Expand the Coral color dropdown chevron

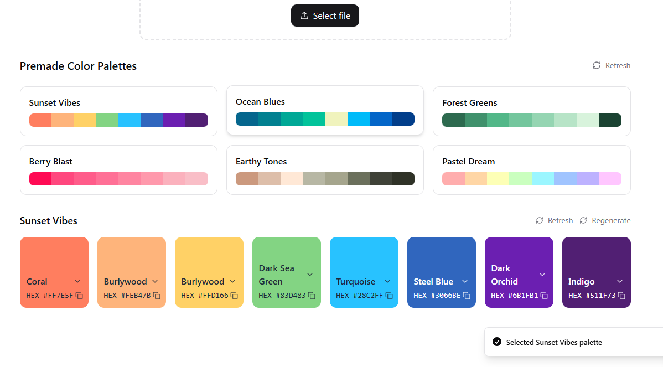(x=77, y=281)
